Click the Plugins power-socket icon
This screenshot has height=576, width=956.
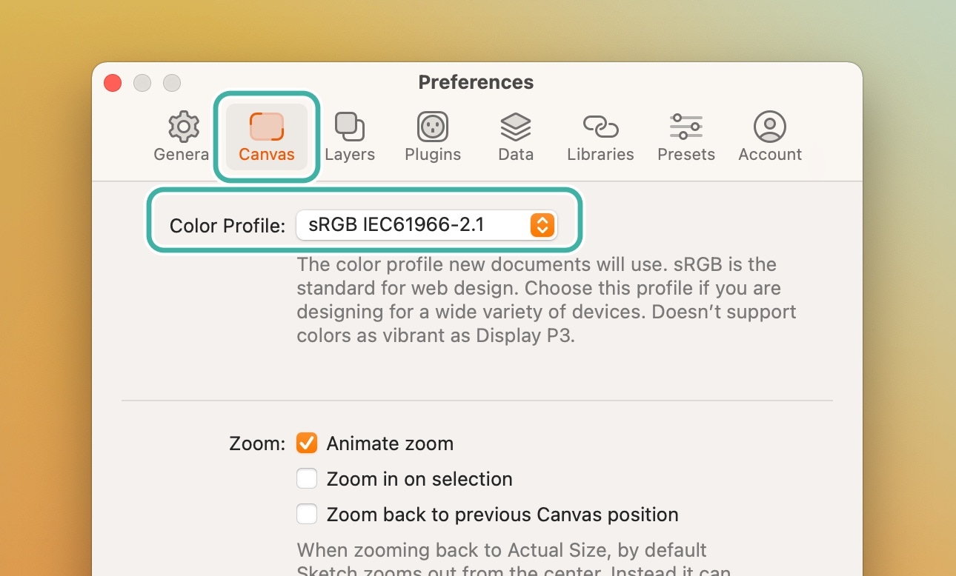(x=432, y=126)
